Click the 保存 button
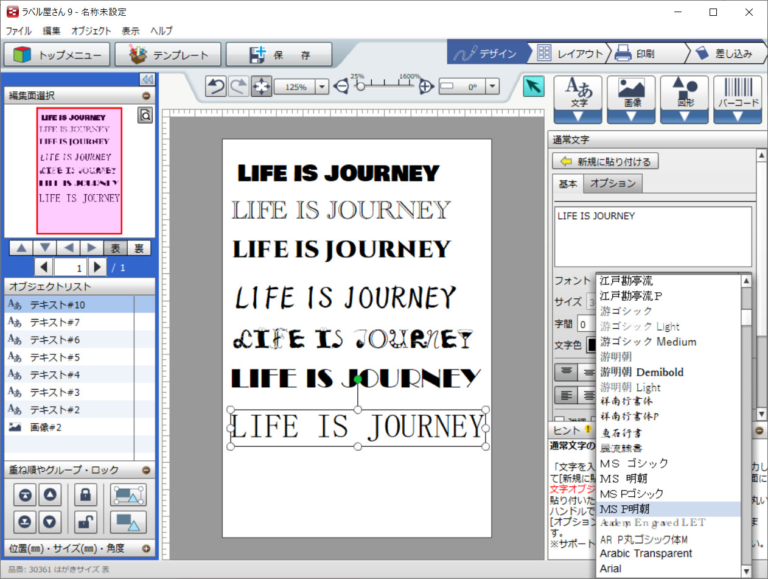This screenshot has height=579, width=768. [279, 55]
